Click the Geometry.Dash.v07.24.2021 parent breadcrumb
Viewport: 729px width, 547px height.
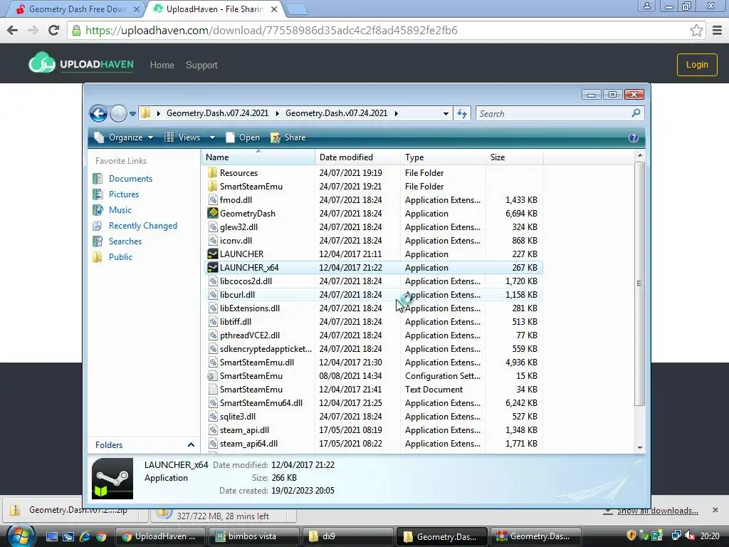click(x=217, y=113)
